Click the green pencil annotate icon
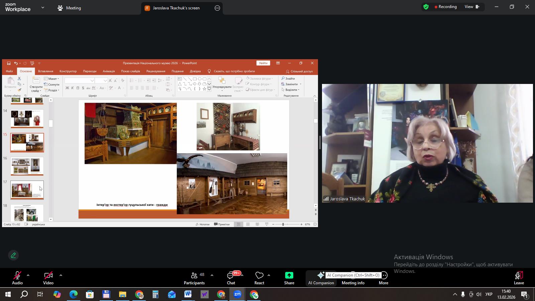Viewport: 535px width, 301px height. [13, 256]
